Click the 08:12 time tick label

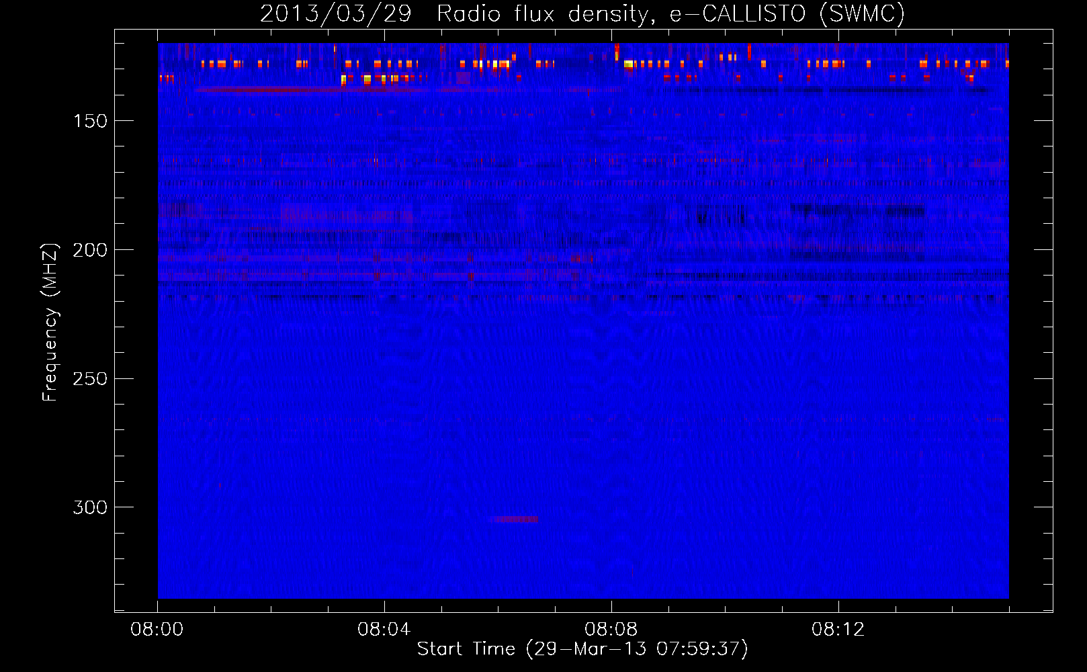838,630
